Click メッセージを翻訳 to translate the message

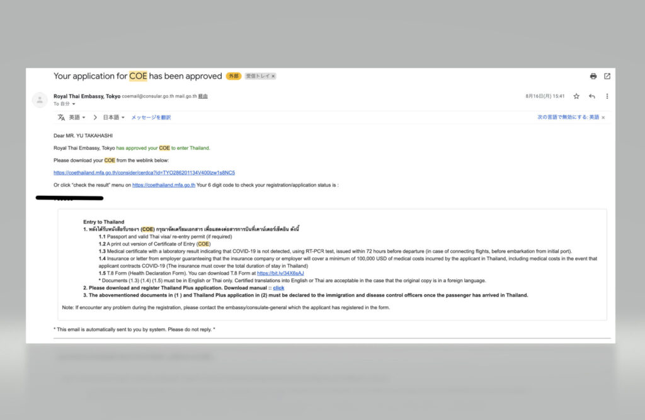151,118
